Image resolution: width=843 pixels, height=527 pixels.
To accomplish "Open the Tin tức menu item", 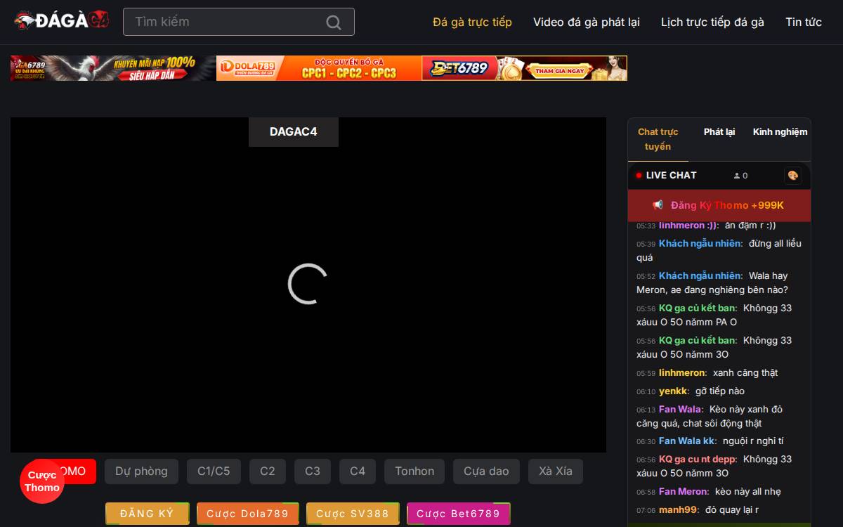I will [x=804, y=22].
